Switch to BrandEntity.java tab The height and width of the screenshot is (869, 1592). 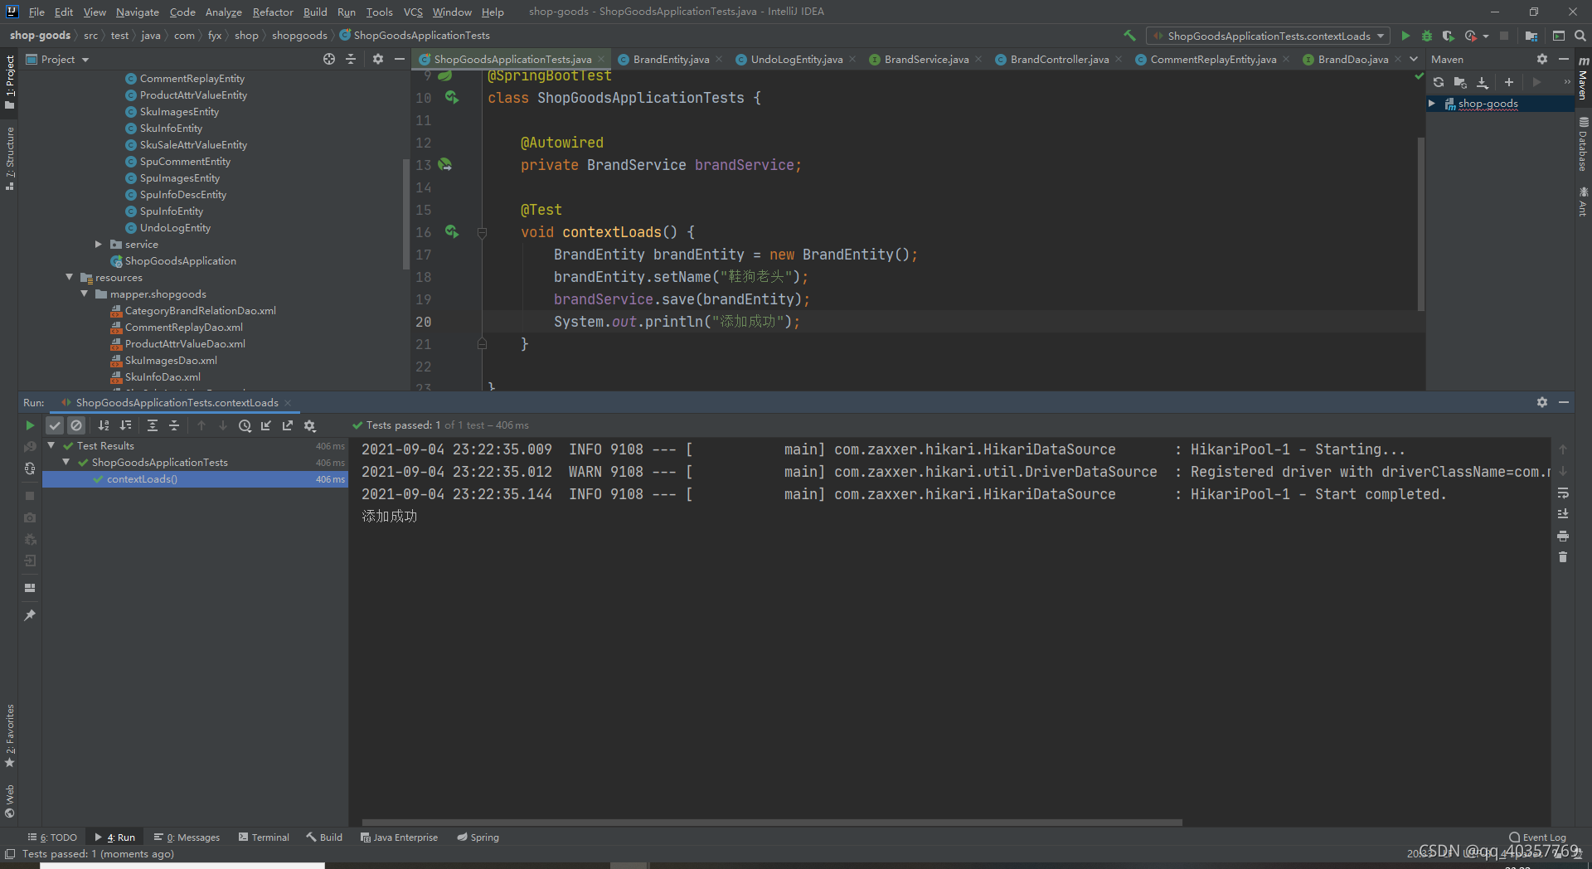tap(670, 59)
